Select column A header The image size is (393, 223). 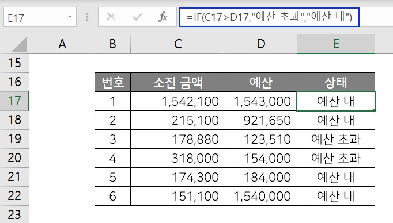(x=62, y=44)
